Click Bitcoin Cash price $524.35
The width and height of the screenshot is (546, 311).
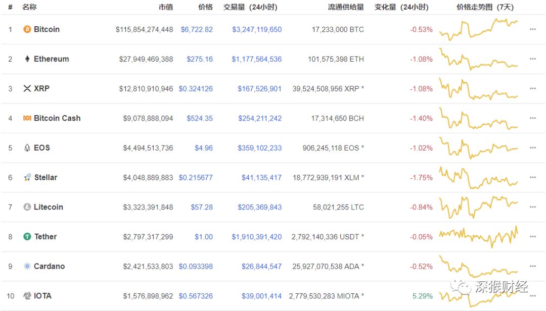tap(200, 118)
